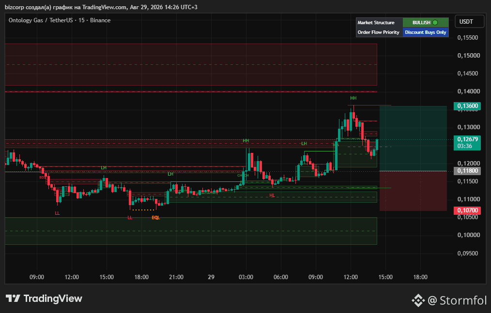Click the red HL label on chart
This screenshot has height=313, width=491.
point(272,195)
